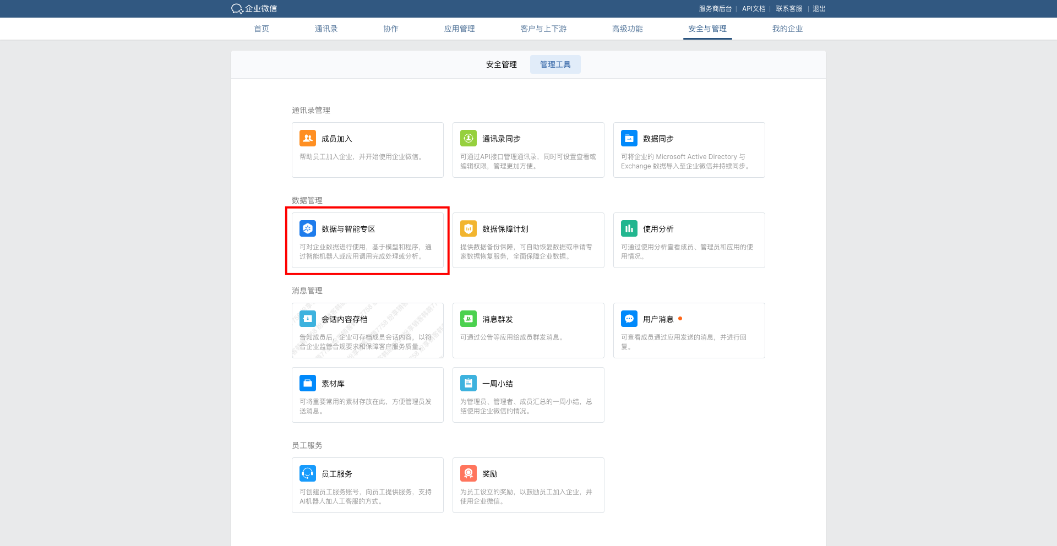The image size is (1057, 546).
Task: Click the blue 用户消息 chat bubble icon
Action: [629, 319]
